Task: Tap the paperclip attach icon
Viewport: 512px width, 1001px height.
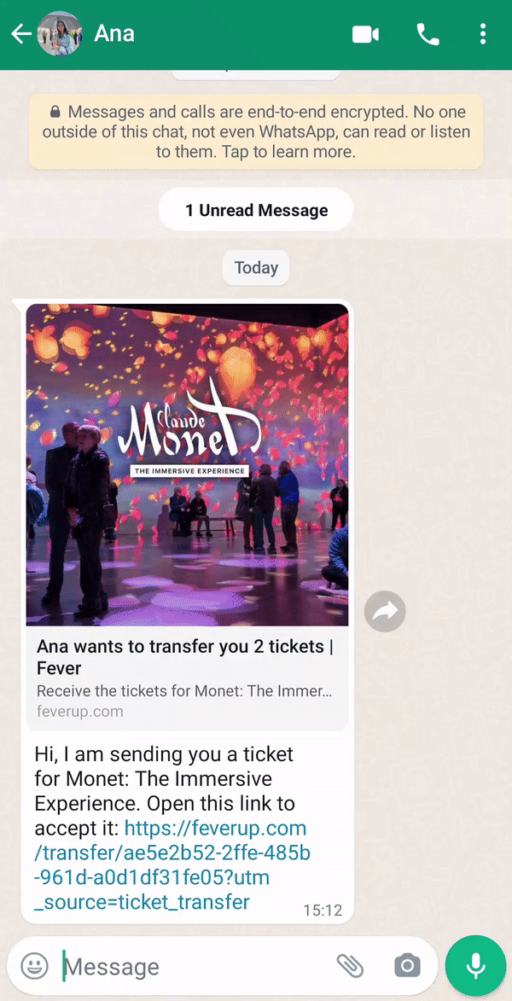Action: [350, 966]
